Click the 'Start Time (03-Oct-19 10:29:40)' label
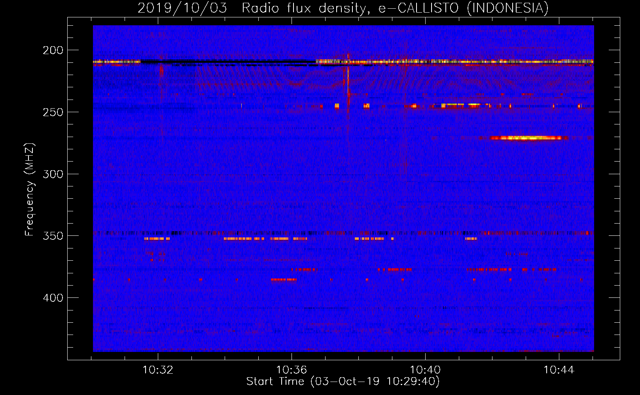640x395 pixels. click(343, 382)
